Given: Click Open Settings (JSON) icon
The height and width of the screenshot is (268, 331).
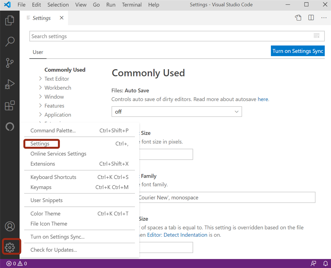Looking at the screenshot, I should 298,18.
